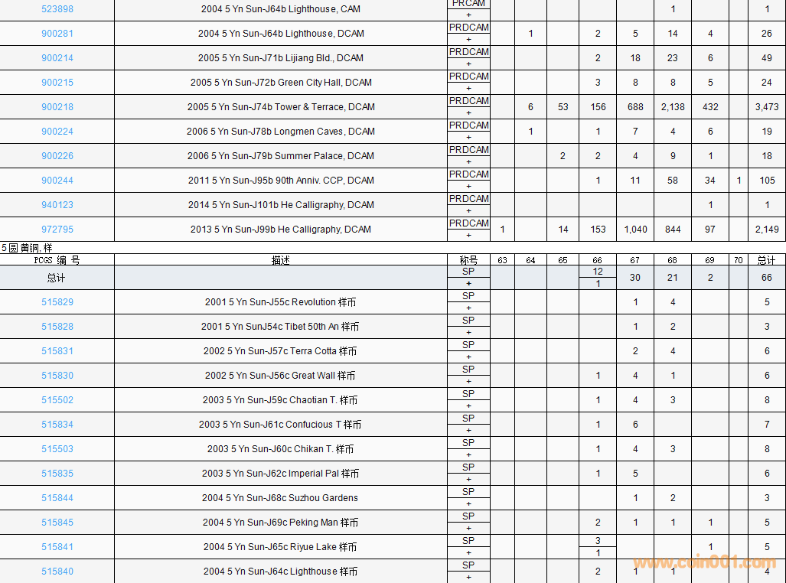Select the 称号 column header cell
The image size is (786, 583).
coord(468,260)
